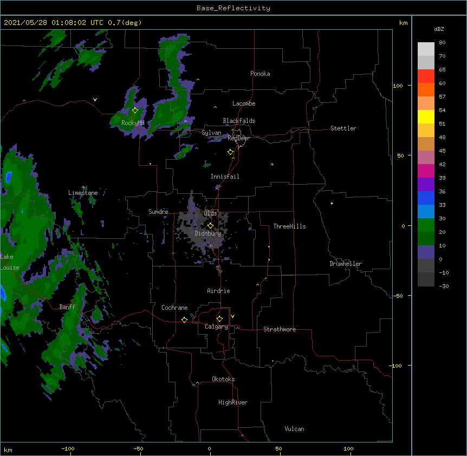Screen dimensions: 467x456
Task: Click the white asterisk marker north of ThreeHills
Action: (x=272, y=164)
